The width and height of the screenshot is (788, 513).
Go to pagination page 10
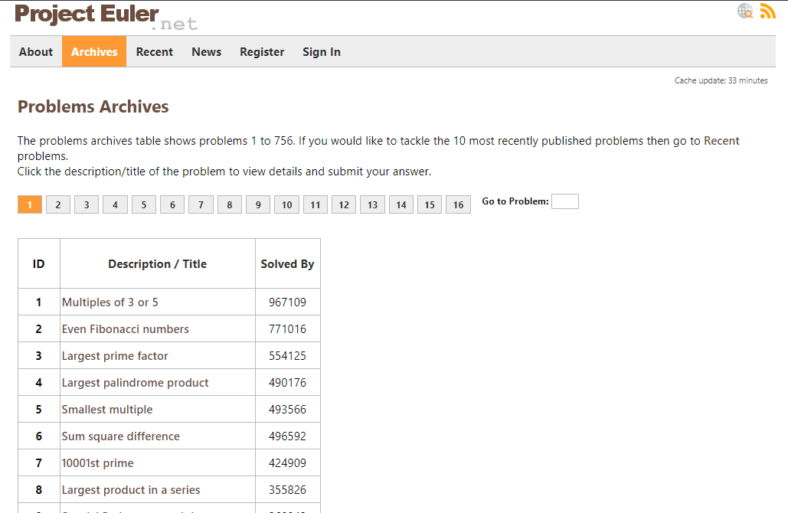[x=287, y=204]
